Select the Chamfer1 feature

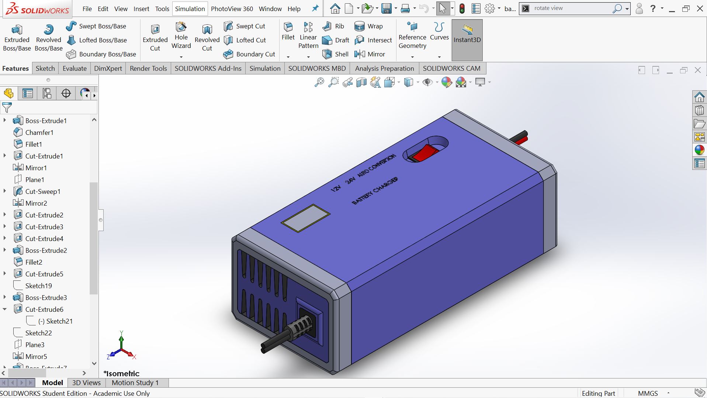click(34, 132)
